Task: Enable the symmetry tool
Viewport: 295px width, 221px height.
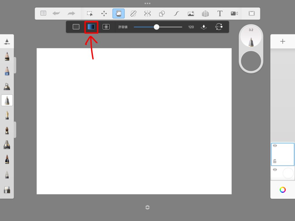Action: pos(147,14)
